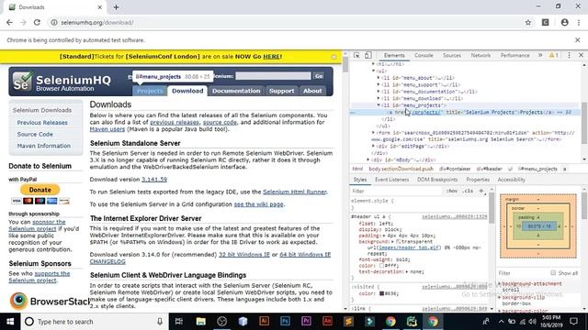Viewport: 588px width, 330px height.
Task: Dismiss the automated test software infobar
Action: click(x=578, y=40)
